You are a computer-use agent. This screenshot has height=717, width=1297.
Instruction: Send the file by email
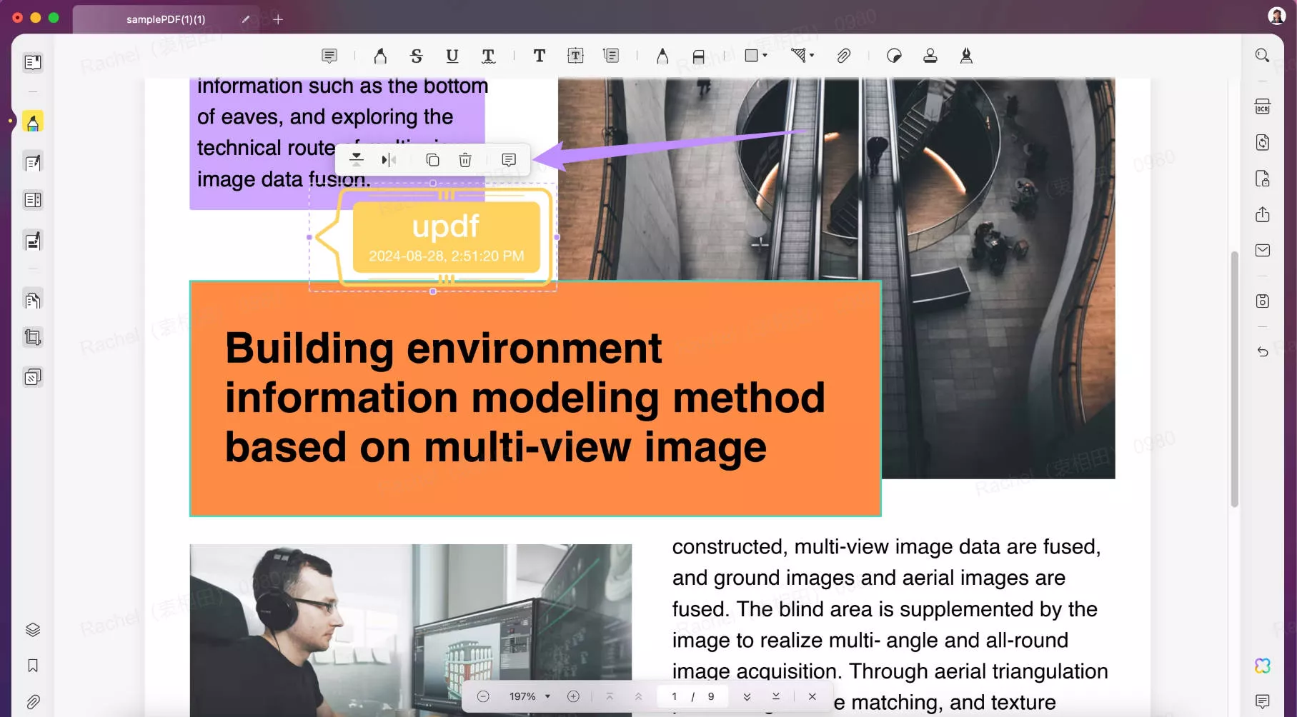click(x=1263, y=250)
